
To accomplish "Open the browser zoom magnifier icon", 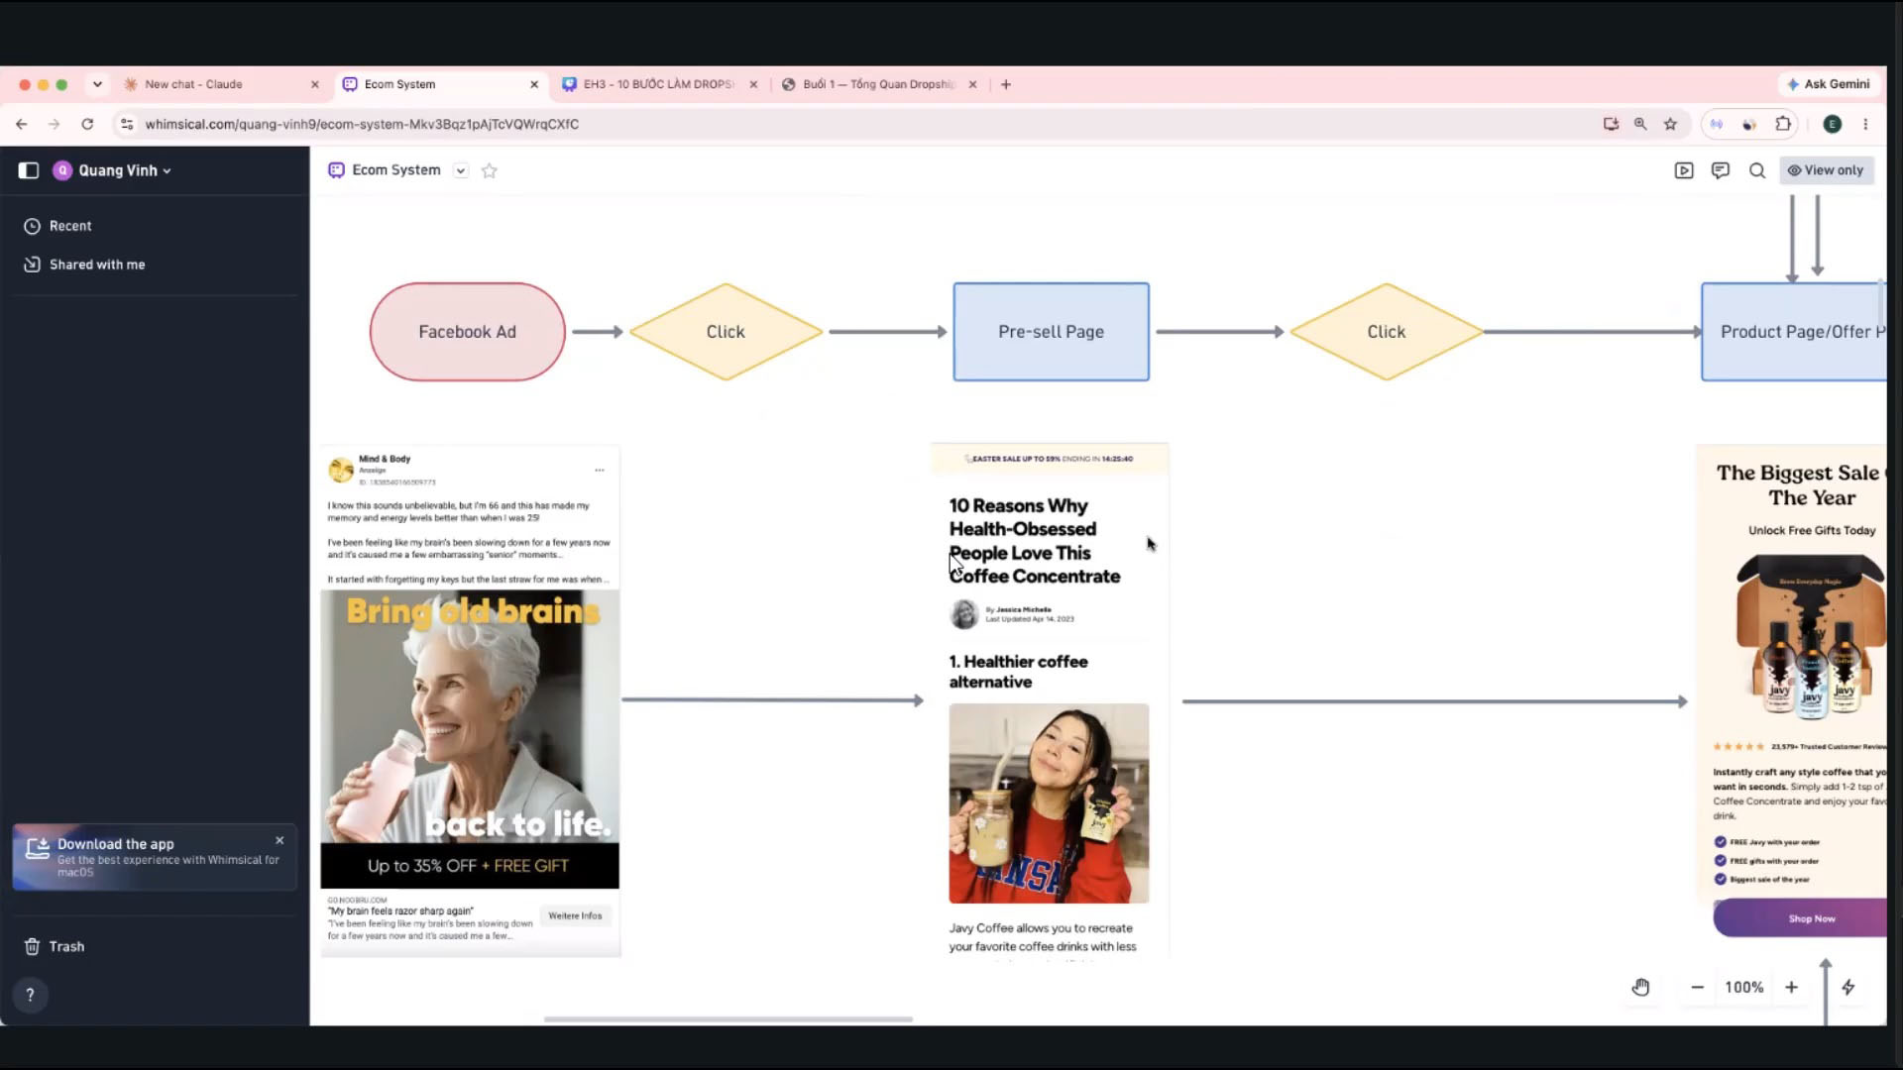I will (1640, 124).
